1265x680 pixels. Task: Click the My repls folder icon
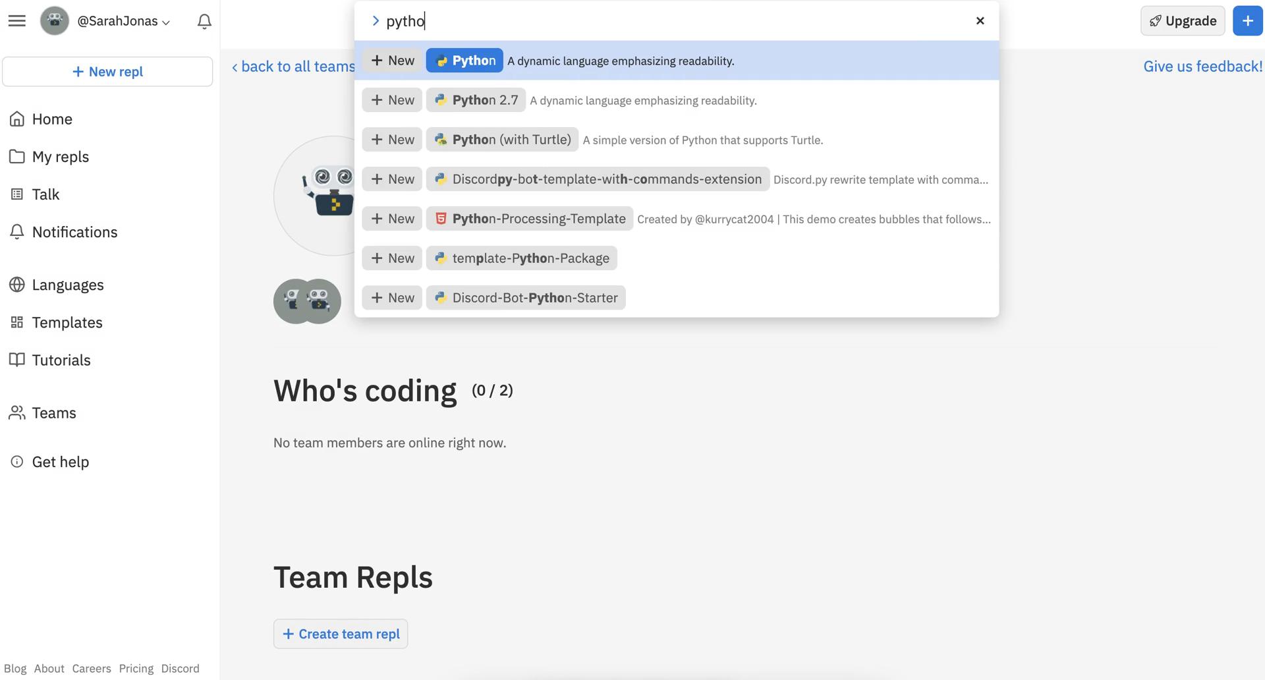point(17,156)
